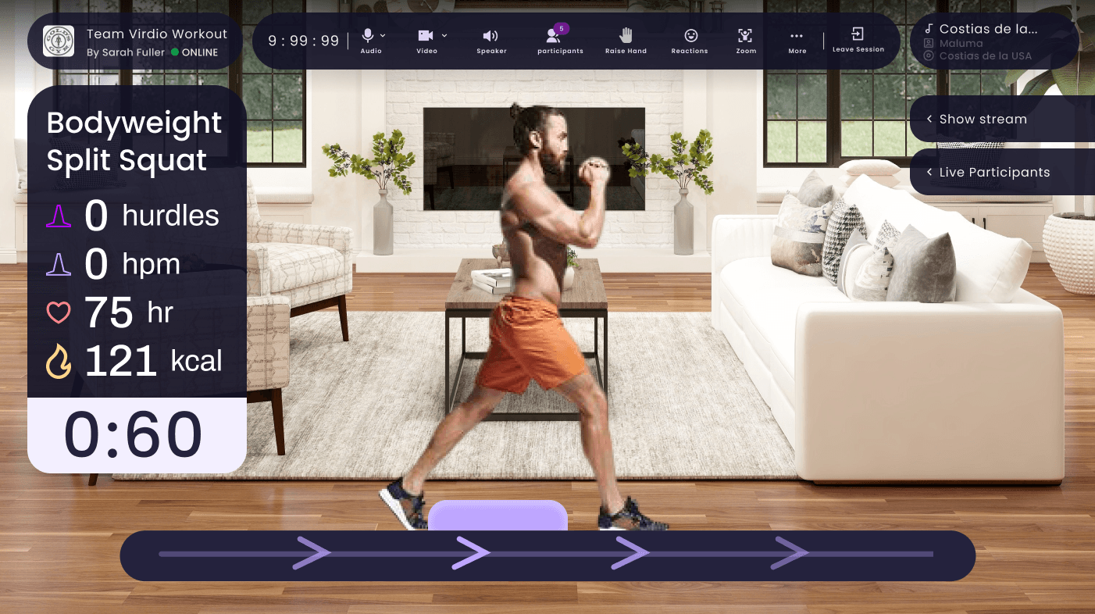Click the calories flame icon
1095x614 pixels.
(59, 362)
